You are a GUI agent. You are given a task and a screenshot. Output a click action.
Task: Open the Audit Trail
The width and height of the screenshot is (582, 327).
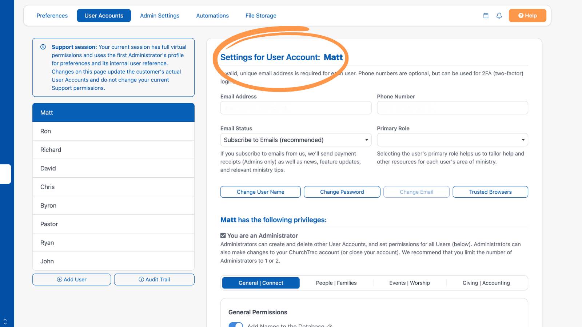pos(154,279)
